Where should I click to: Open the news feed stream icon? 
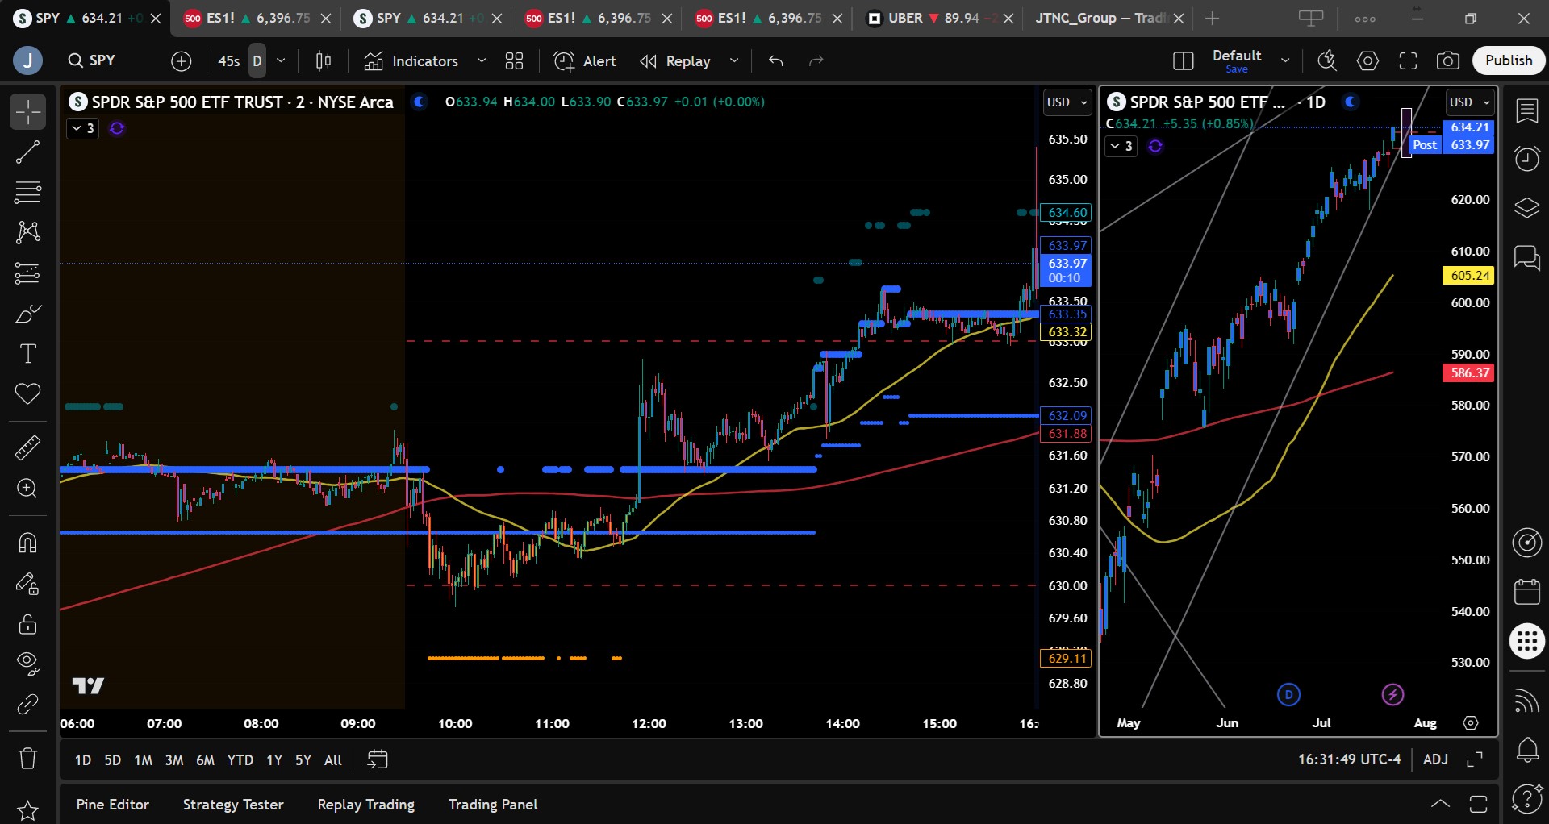[x=1526, y=701]
